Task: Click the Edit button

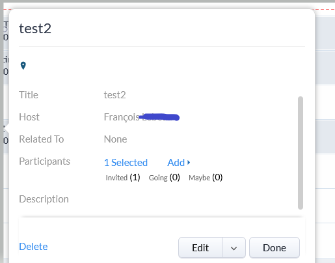Action: [200, 248]
